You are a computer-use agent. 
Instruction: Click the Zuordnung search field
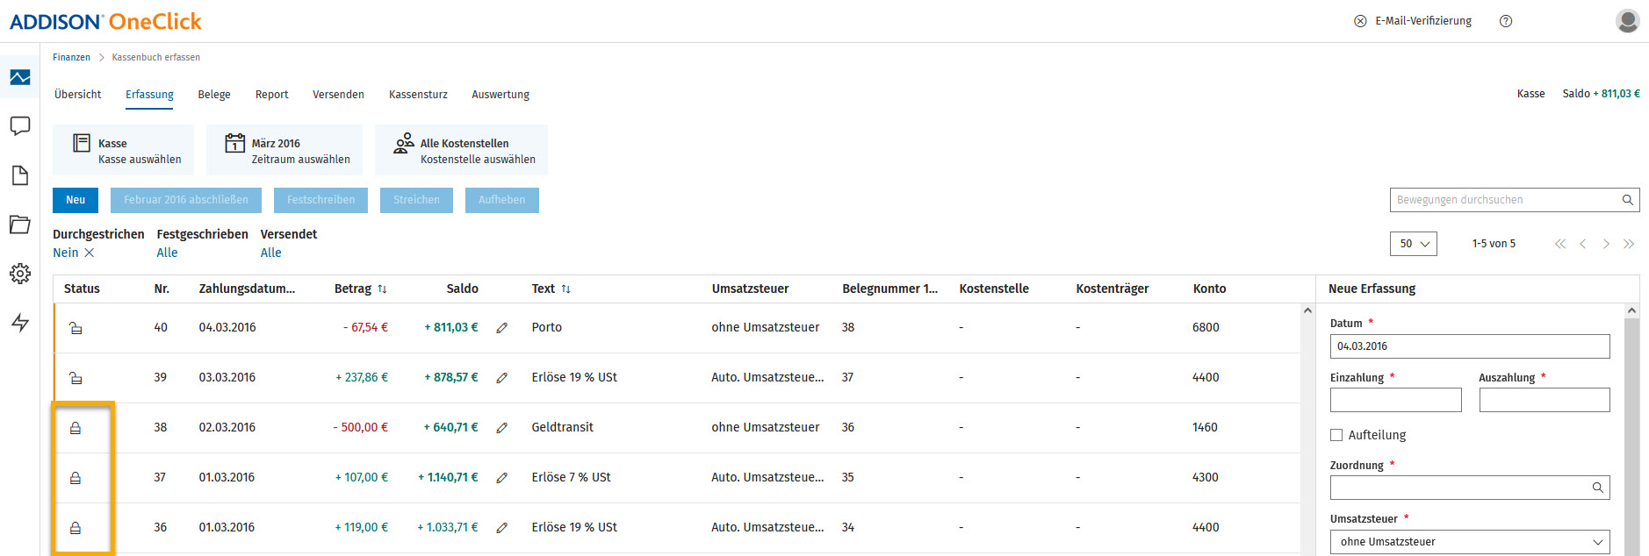coord(1470,488)
